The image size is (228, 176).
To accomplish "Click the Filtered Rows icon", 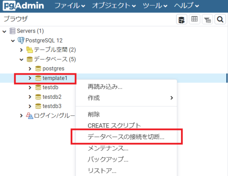I will [x=207, y=19].
